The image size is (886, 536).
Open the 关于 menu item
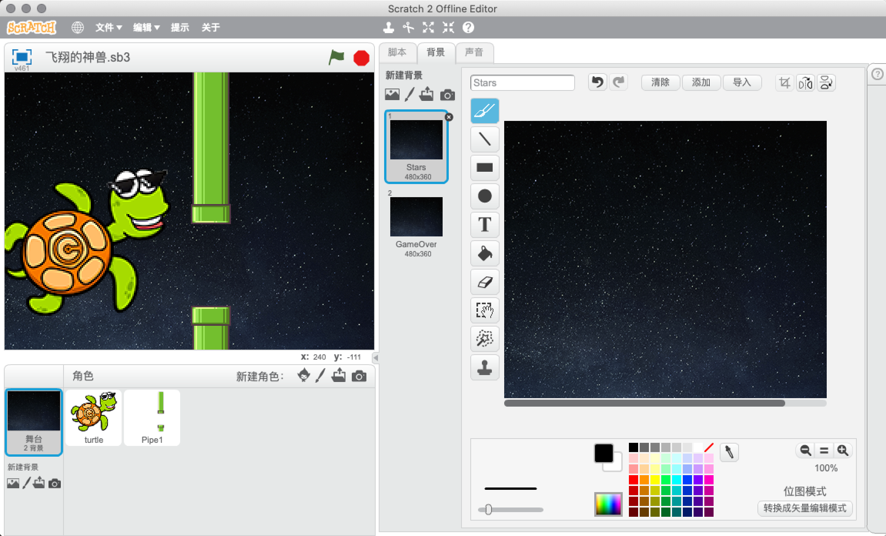pyautogui.click(x=211, y=27)
